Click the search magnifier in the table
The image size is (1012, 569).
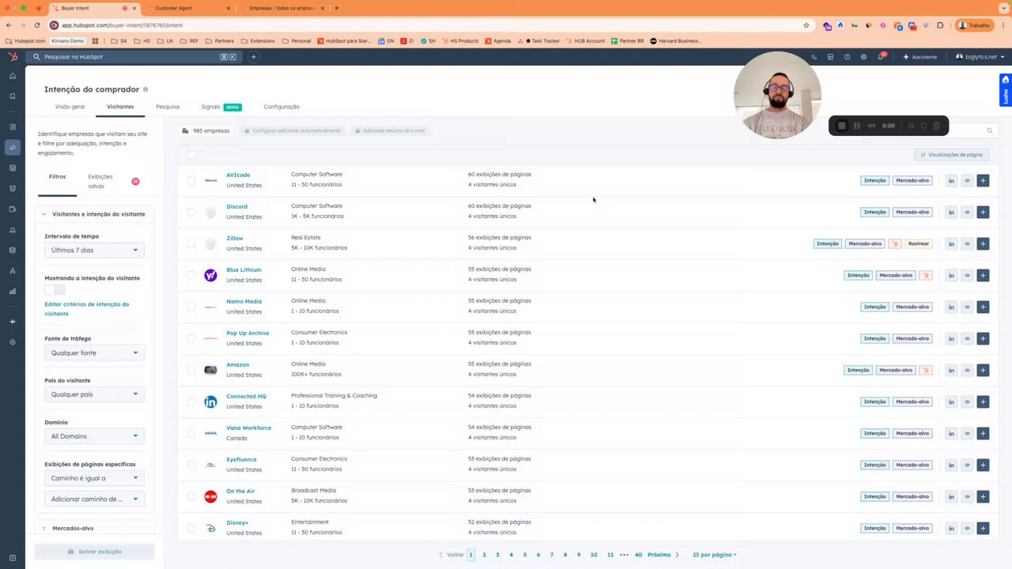[x=989, y=130]
